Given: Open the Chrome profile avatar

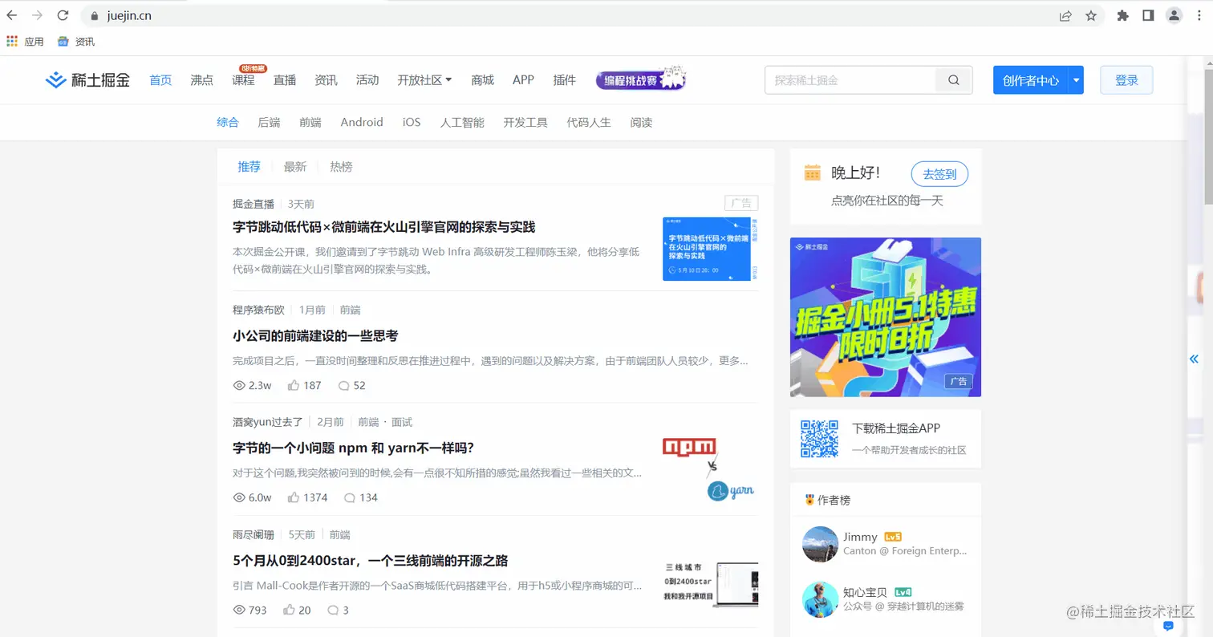Looking at the screenshot, I should point(1174,15).
